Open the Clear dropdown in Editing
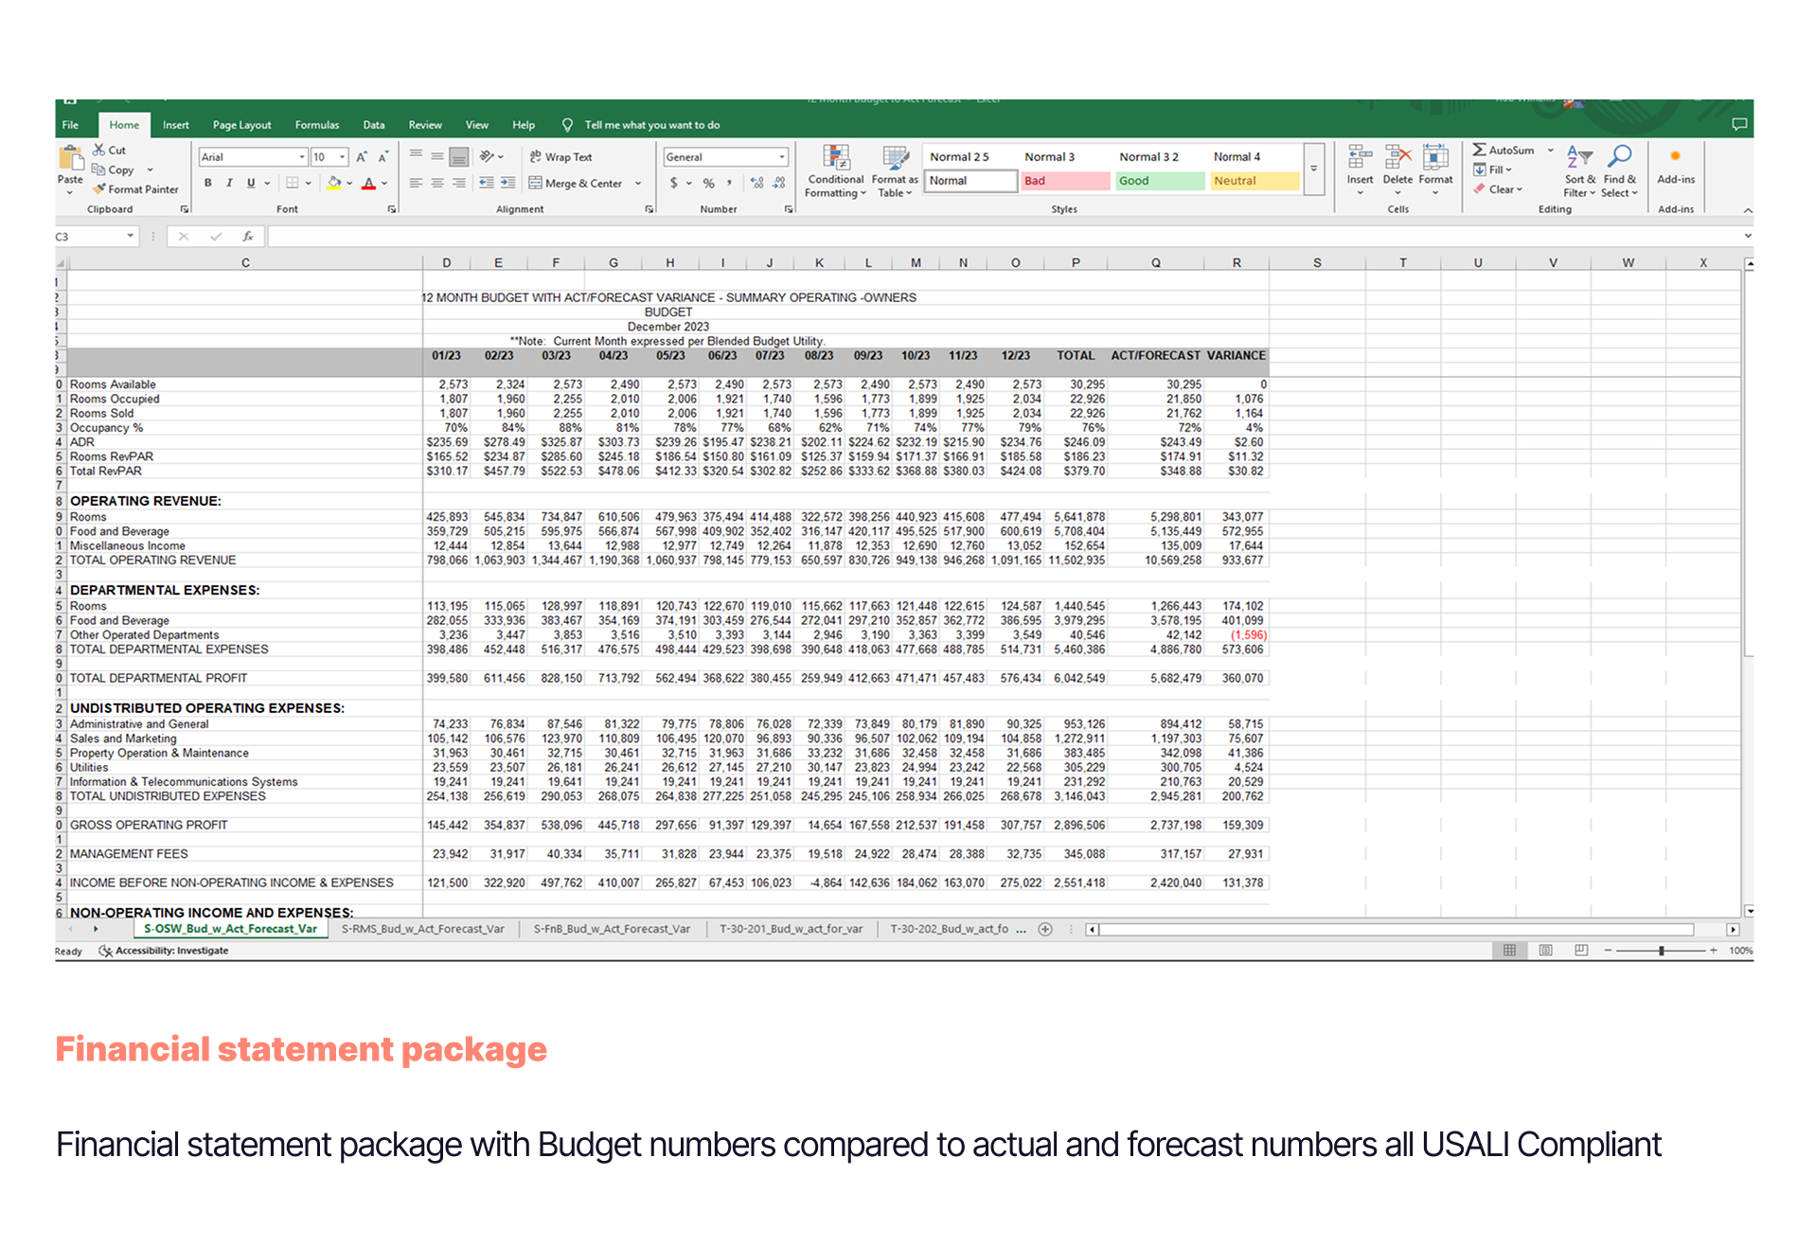The image size is (1797, 1247). pyautogui.click(x=1498, y=189)
